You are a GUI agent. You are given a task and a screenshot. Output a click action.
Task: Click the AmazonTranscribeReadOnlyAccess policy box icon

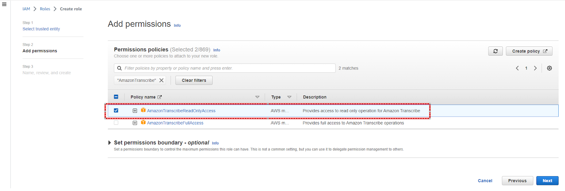pos(143,110)
